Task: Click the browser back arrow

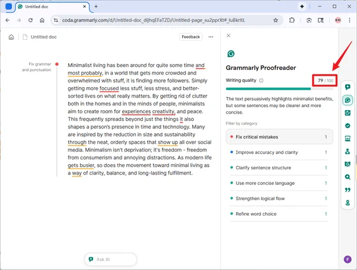Action: (8, 20)
